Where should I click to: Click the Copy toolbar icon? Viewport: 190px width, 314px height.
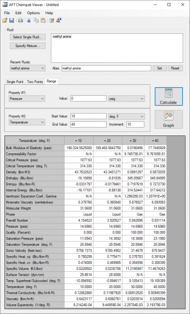(36, 20)
